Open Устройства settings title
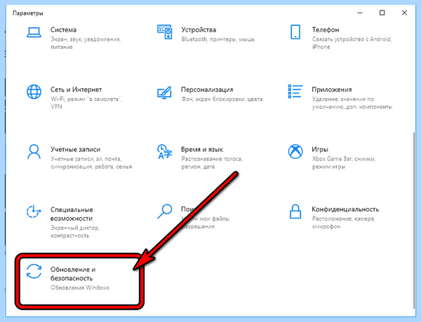421x322 pixels. (199, 29)
